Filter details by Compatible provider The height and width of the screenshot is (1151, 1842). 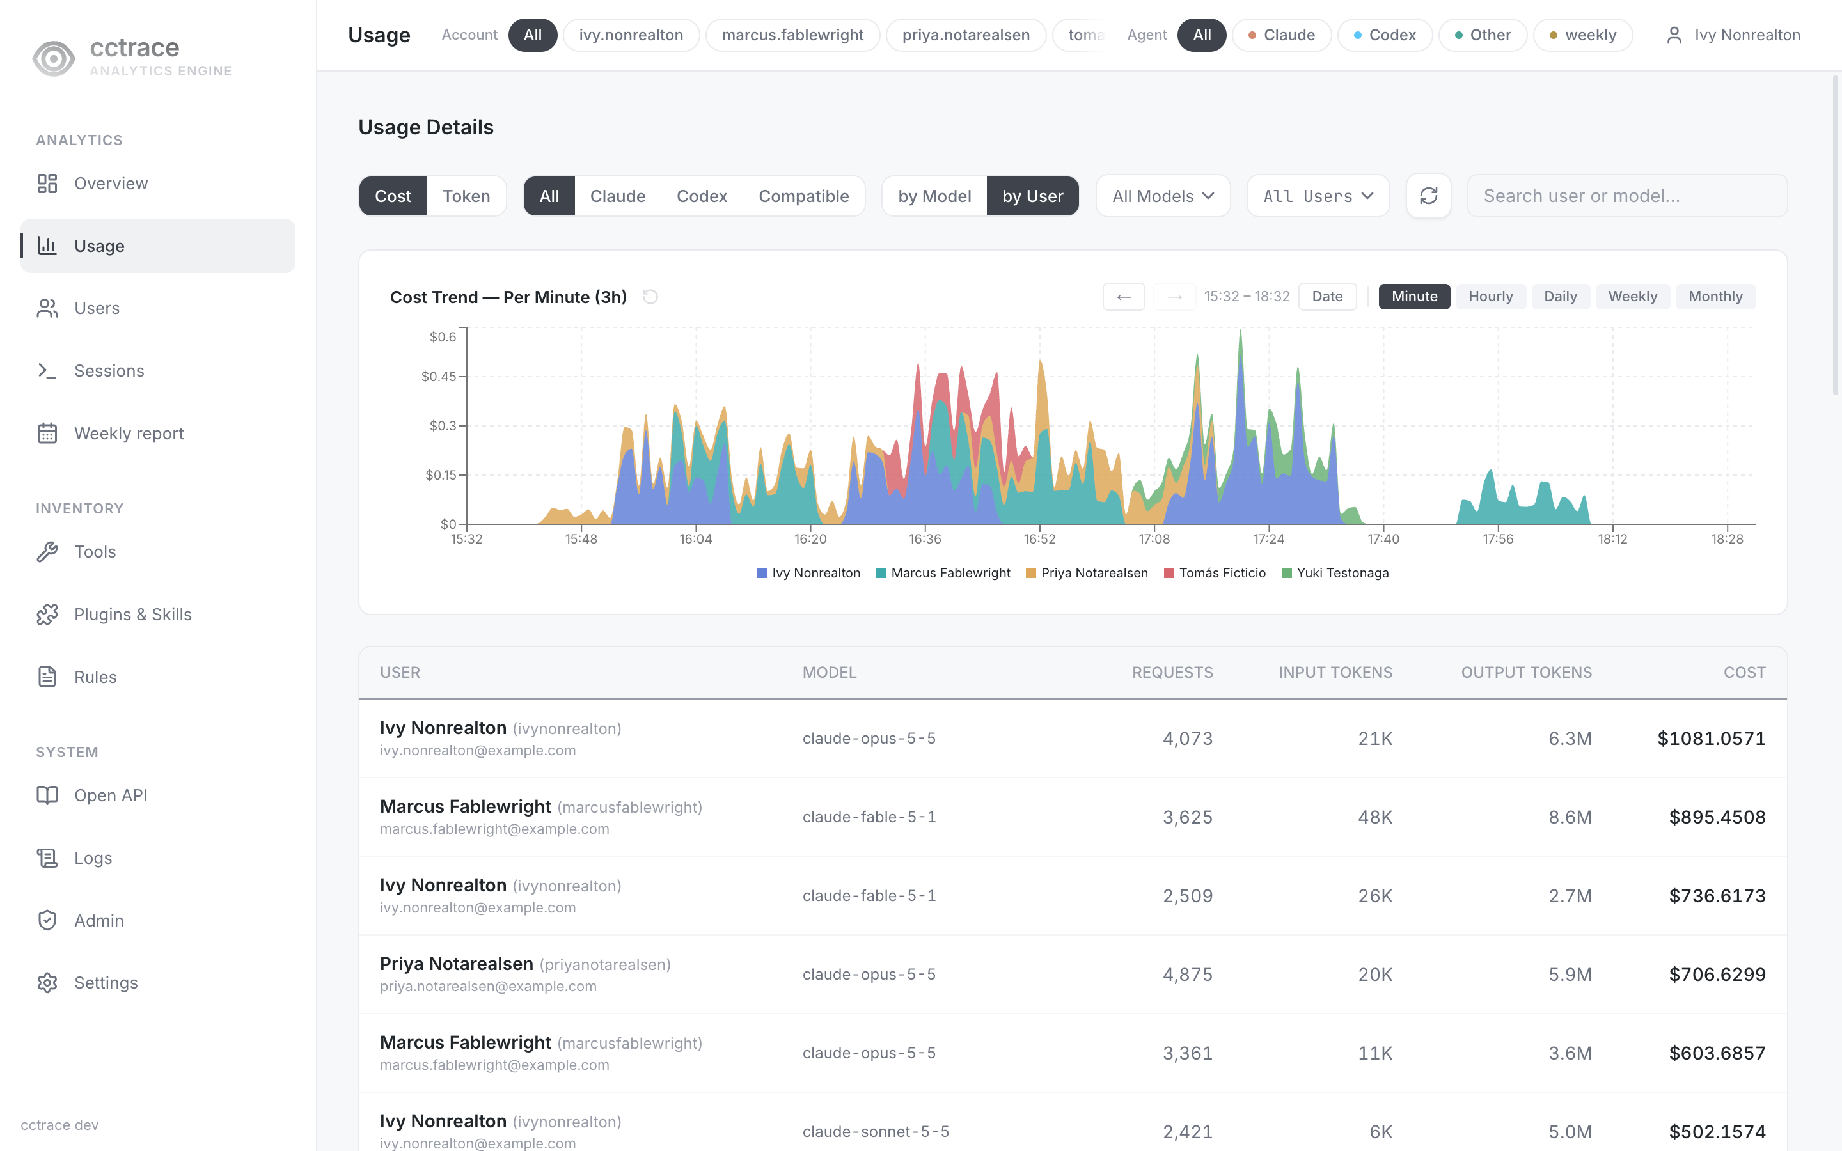click(x=803, y=196)
